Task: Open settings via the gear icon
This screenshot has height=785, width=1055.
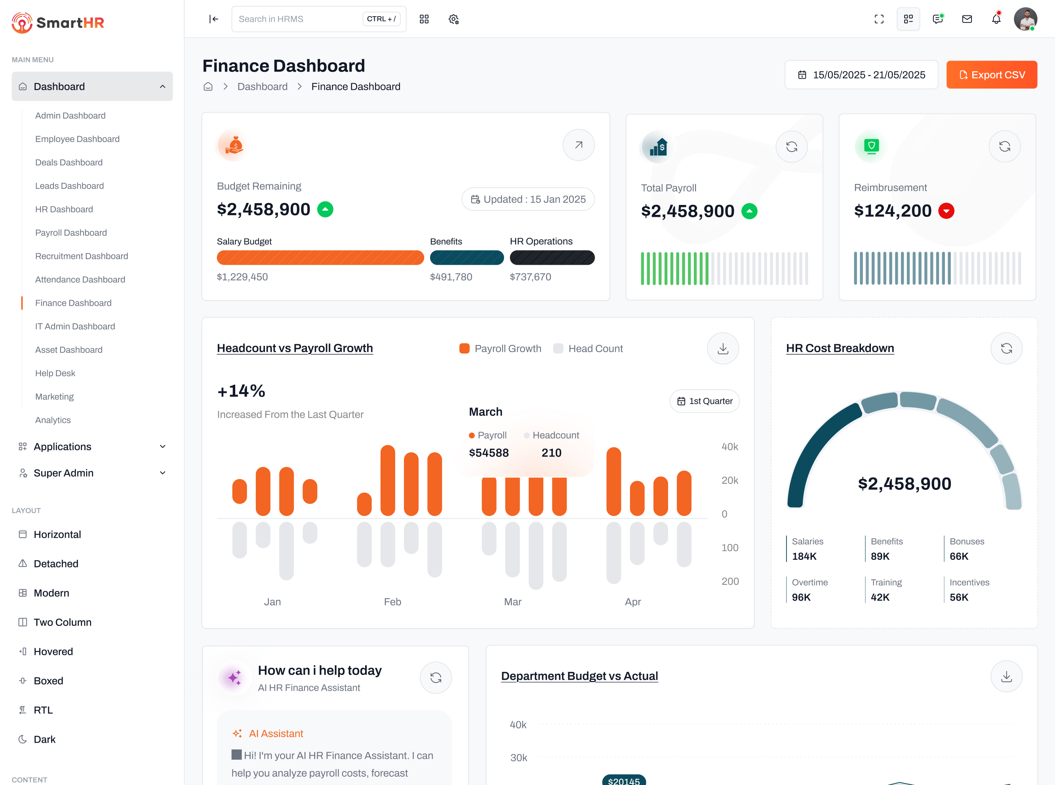Action: pyautogui.click(x=453, y=19)
